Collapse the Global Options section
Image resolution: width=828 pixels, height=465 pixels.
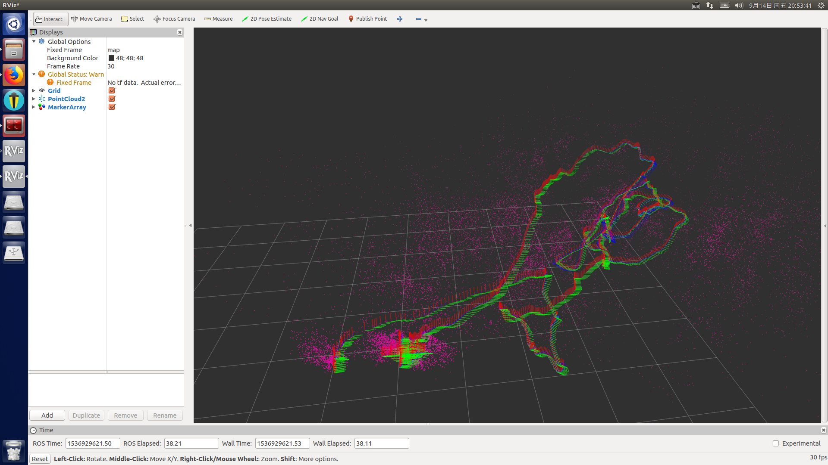click(x=34, y=42)
